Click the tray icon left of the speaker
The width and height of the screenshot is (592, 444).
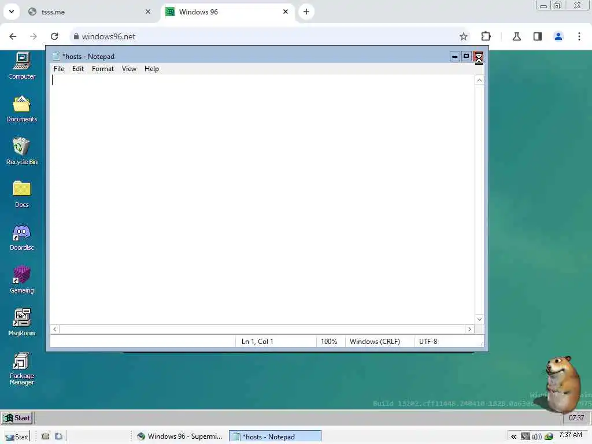(x=525, y=437)
